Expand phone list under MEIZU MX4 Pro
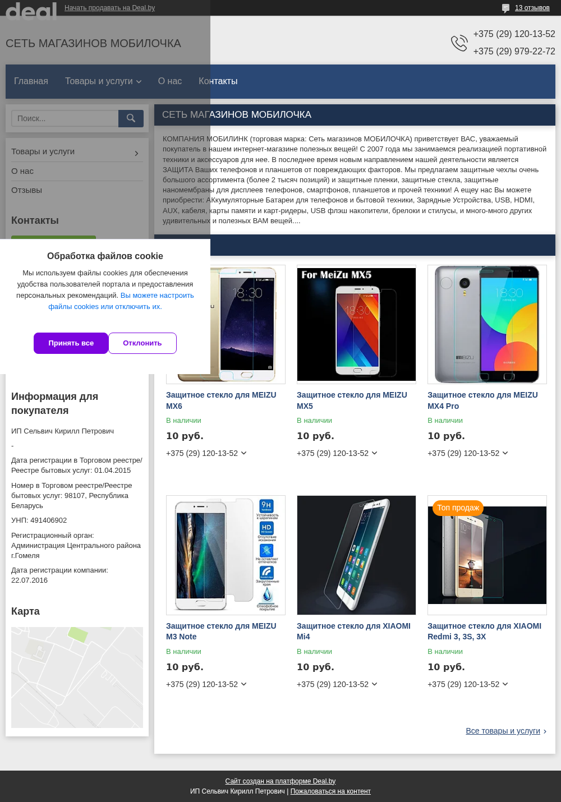 coord(505,453)
